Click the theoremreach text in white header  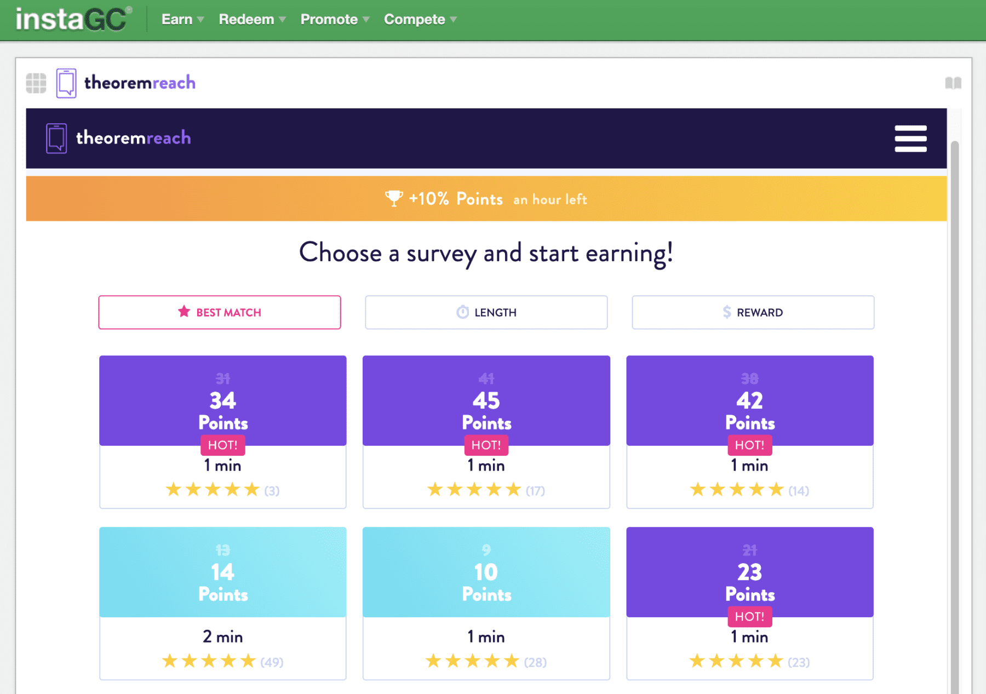pos(140,83)
